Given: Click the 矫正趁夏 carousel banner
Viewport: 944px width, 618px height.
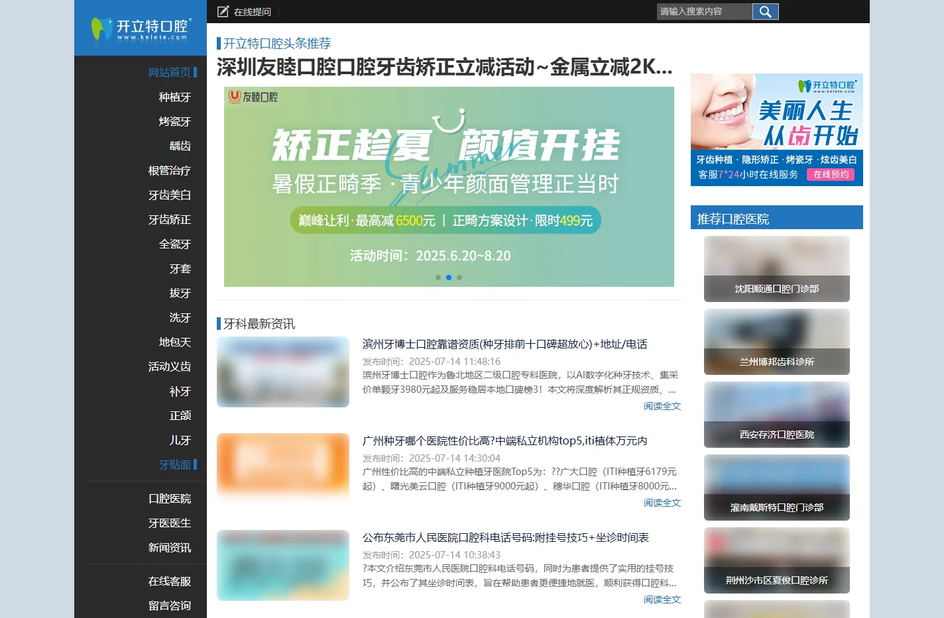Looking at the screenshot, I should pyautogui.click(x=449, y=187).
